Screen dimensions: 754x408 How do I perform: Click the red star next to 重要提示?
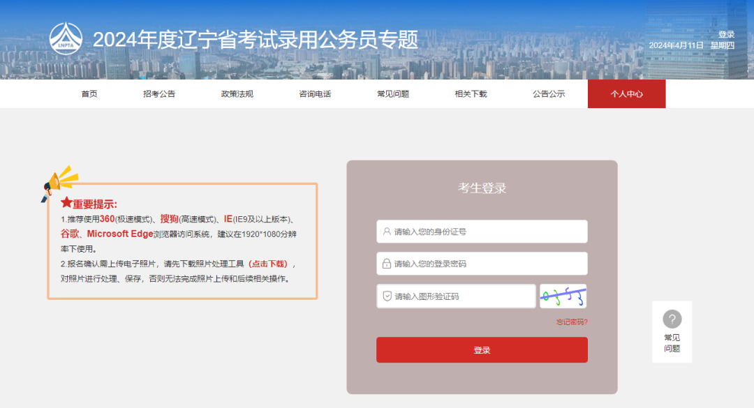click(x=66, y=203)
